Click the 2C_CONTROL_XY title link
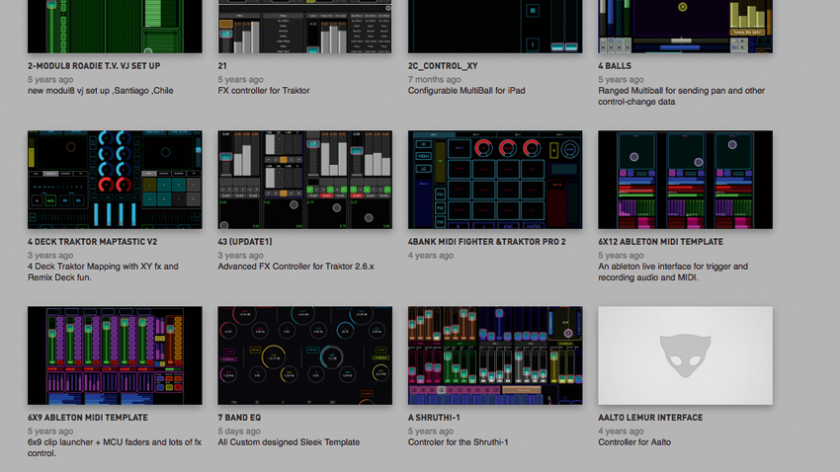This screenshot has height=472, width=840. [x=443, y=66]
